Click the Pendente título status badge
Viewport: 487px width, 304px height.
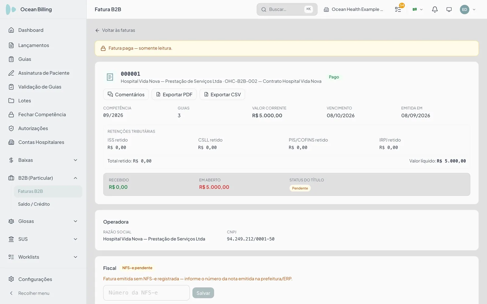[x=300, y=188]
